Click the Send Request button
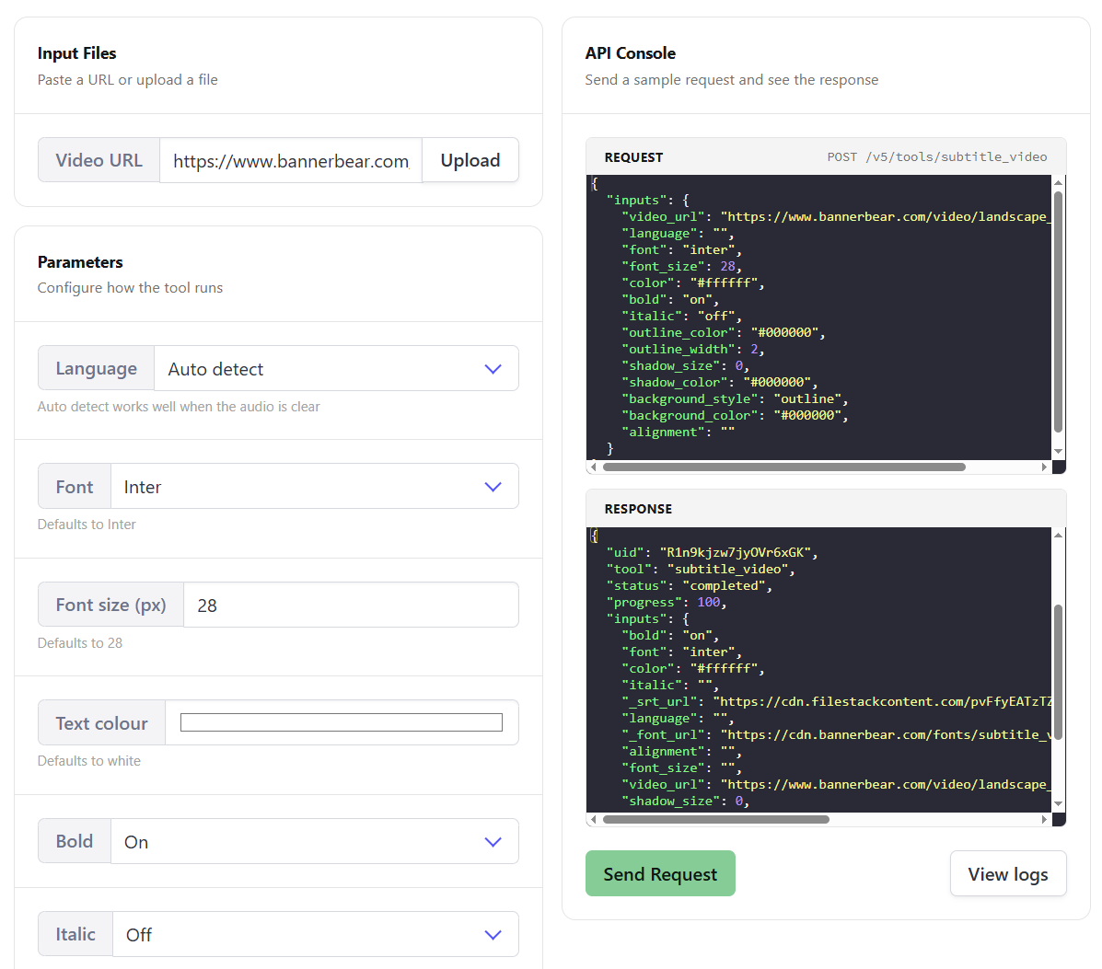 660,873
